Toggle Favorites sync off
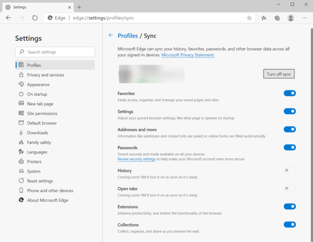 click(290, 93)
